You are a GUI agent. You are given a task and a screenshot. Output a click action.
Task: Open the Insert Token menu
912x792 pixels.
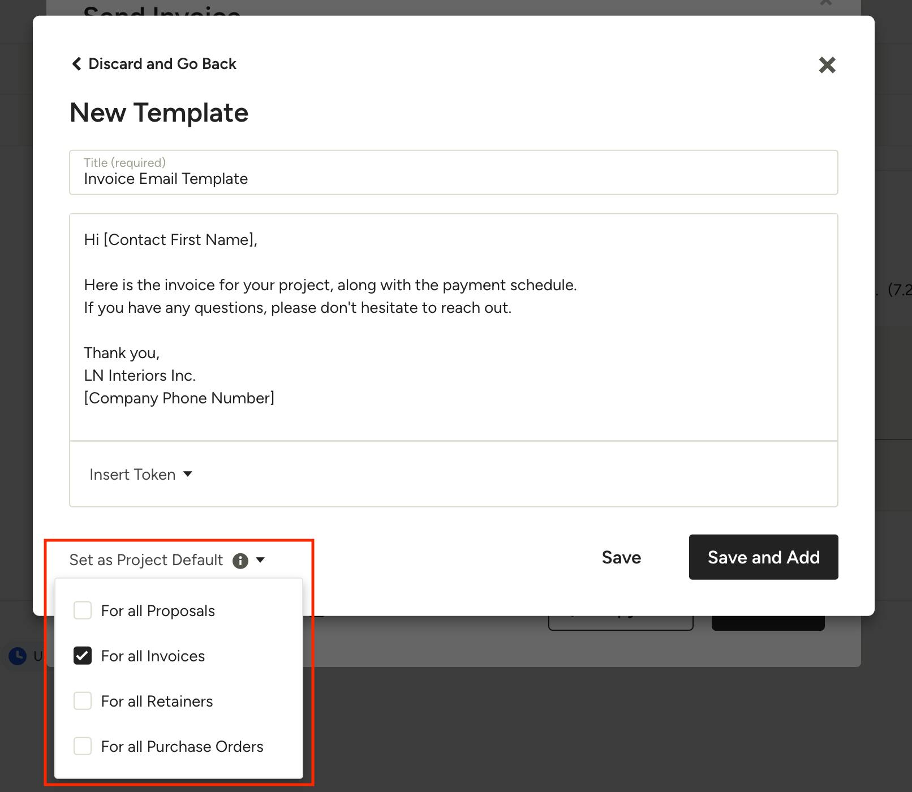pos(141,474)
